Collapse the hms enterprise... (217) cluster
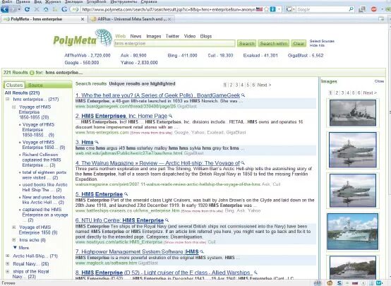 tap(8, 100)
